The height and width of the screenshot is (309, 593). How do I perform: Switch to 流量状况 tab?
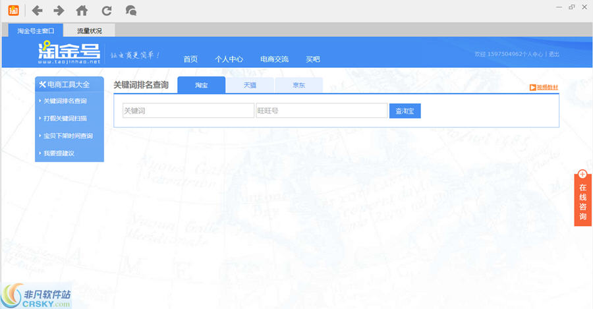[x=89, y=30]
